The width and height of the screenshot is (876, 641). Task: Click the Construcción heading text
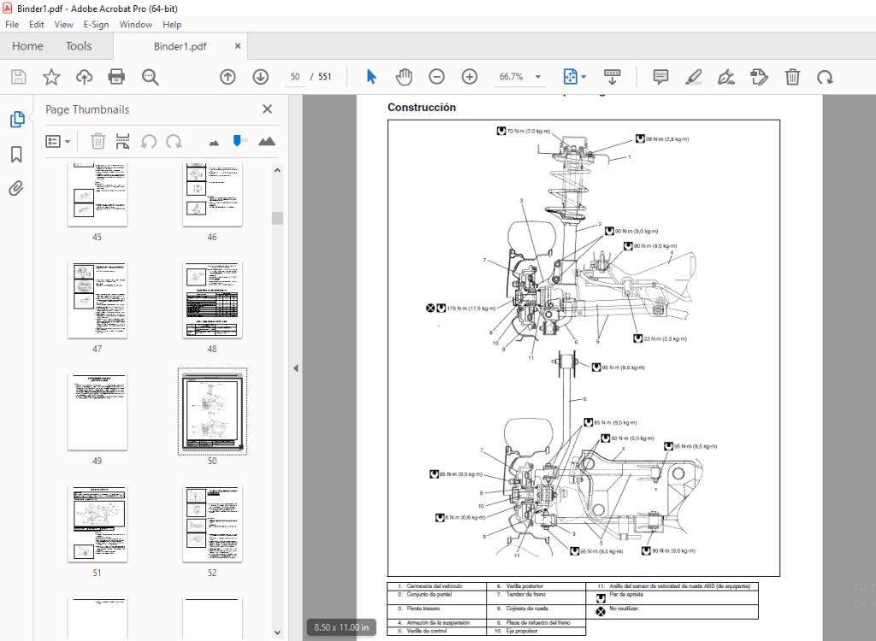point(422,107)
